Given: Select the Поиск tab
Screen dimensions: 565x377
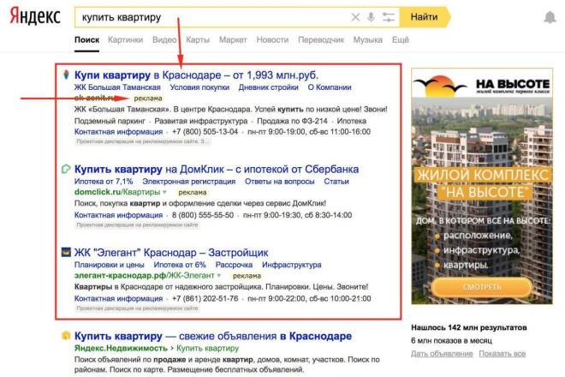Looking at the screenshot, I should click(86, 40).
